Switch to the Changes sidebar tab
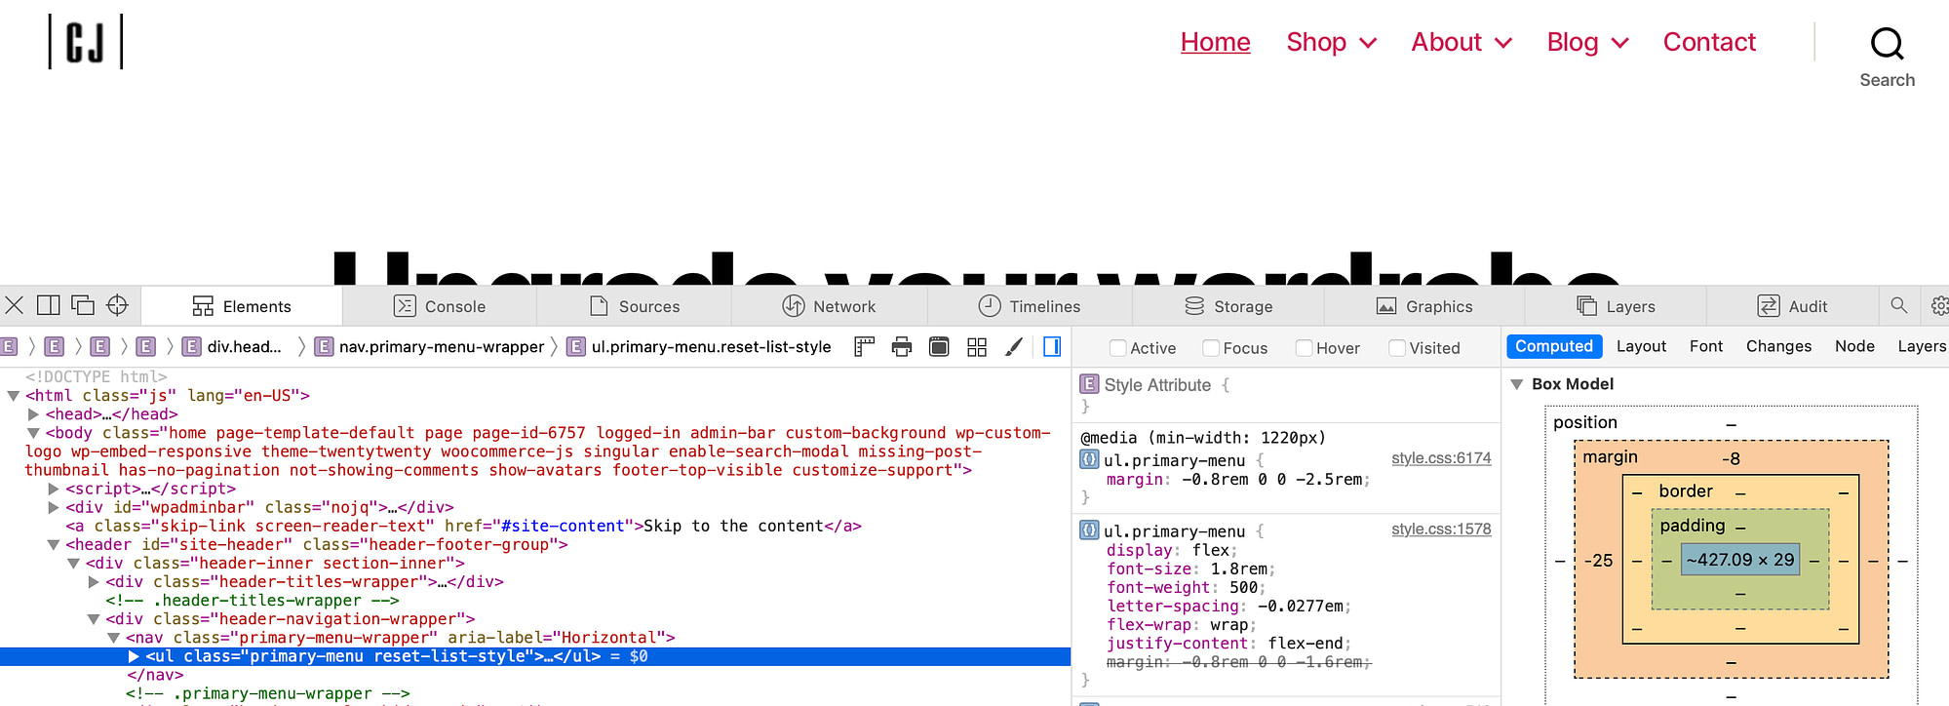 [1778, 346]
